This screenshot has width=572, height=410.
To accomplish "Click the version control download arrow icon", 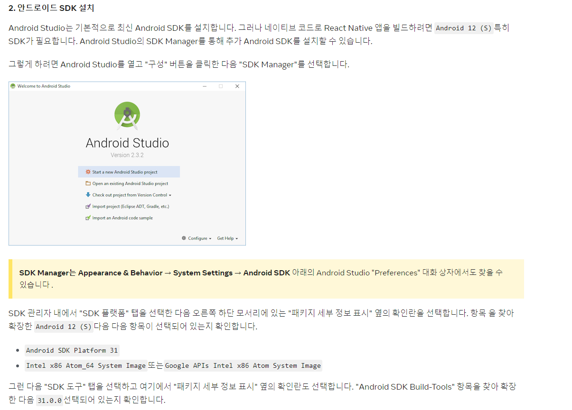I will pos(88,195).
